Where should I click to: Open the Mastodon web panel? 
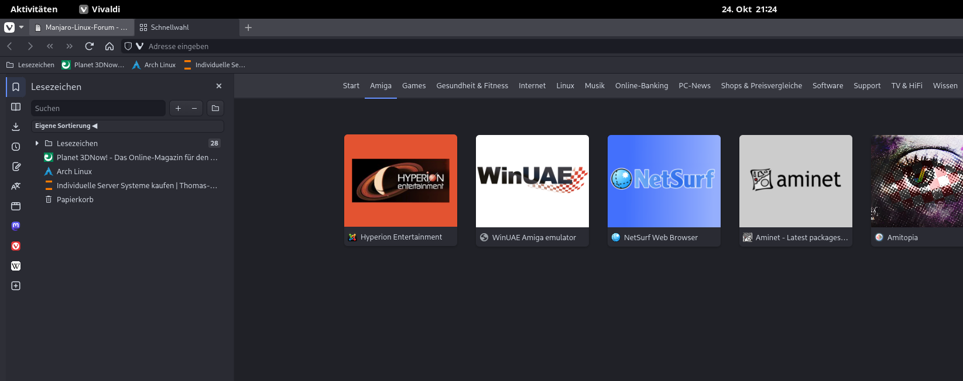tap(16, 226)
